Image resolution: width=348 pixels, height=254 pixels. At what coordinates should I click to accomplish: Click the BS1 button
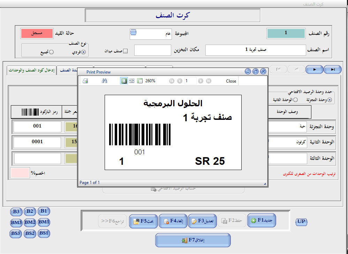(x=44, y=233)
